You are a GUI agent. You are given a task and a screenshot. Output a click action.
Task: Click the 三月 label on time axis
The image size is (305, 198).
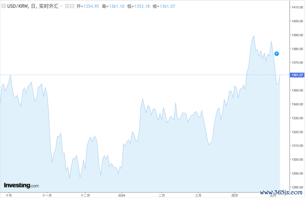198,195
